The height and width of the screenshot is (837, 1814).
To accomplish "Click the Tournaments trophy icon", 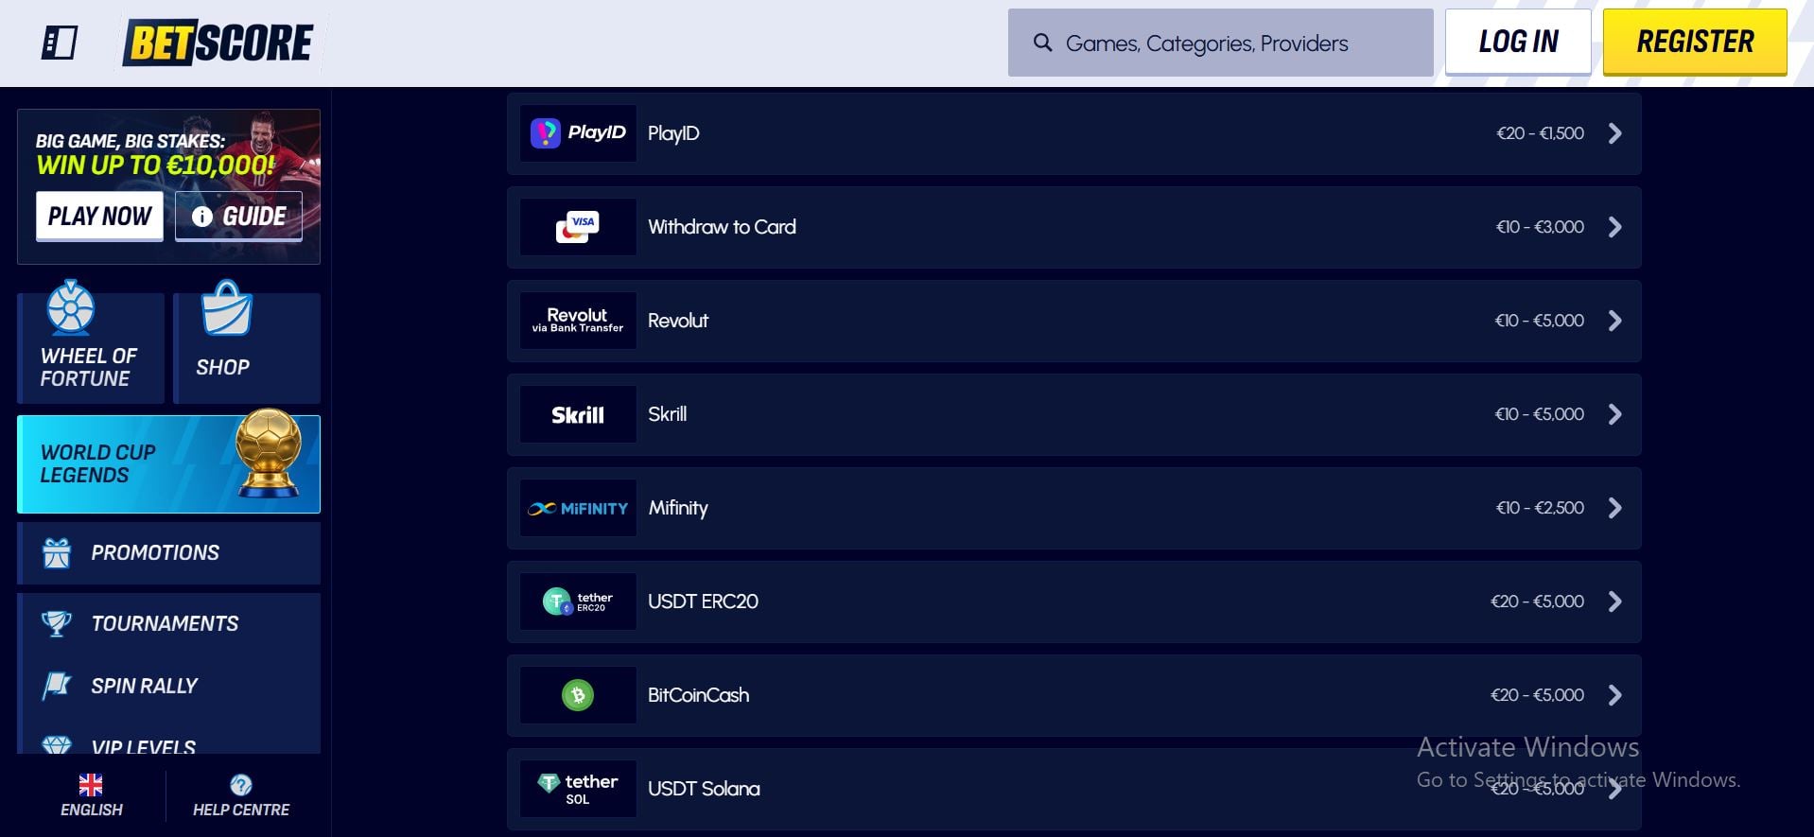I will point(57,623).
